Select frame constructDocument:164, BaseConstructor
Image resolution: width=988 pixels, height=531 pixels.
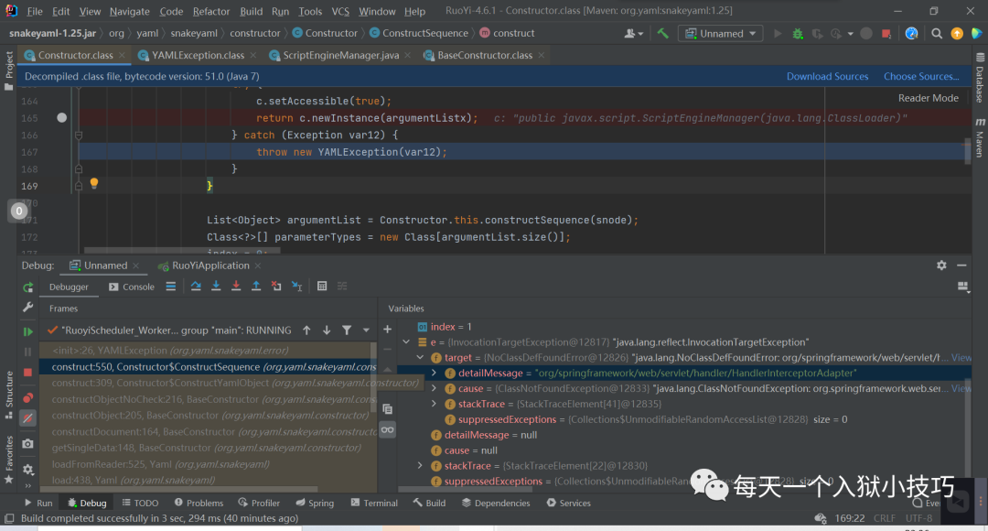coord(208,432)
